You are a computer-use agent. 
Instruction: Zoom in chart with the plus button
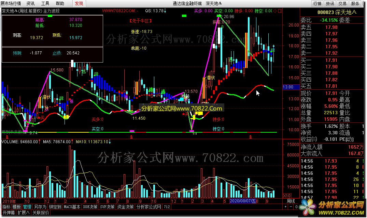[285, 207]
